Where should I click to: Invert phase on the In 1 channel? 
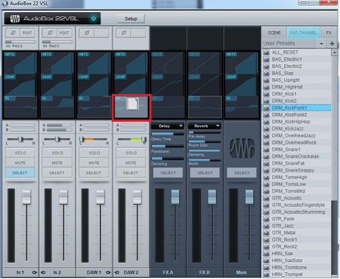13,33
